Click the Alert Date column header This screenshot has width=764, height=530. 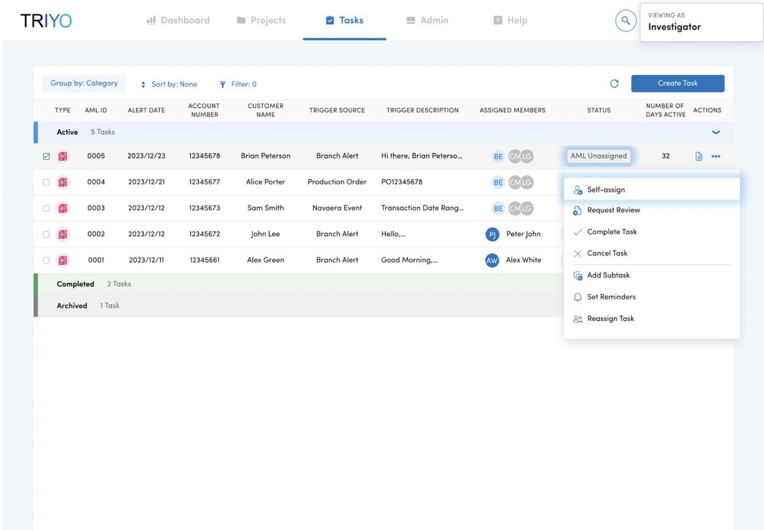coord(146,110)
